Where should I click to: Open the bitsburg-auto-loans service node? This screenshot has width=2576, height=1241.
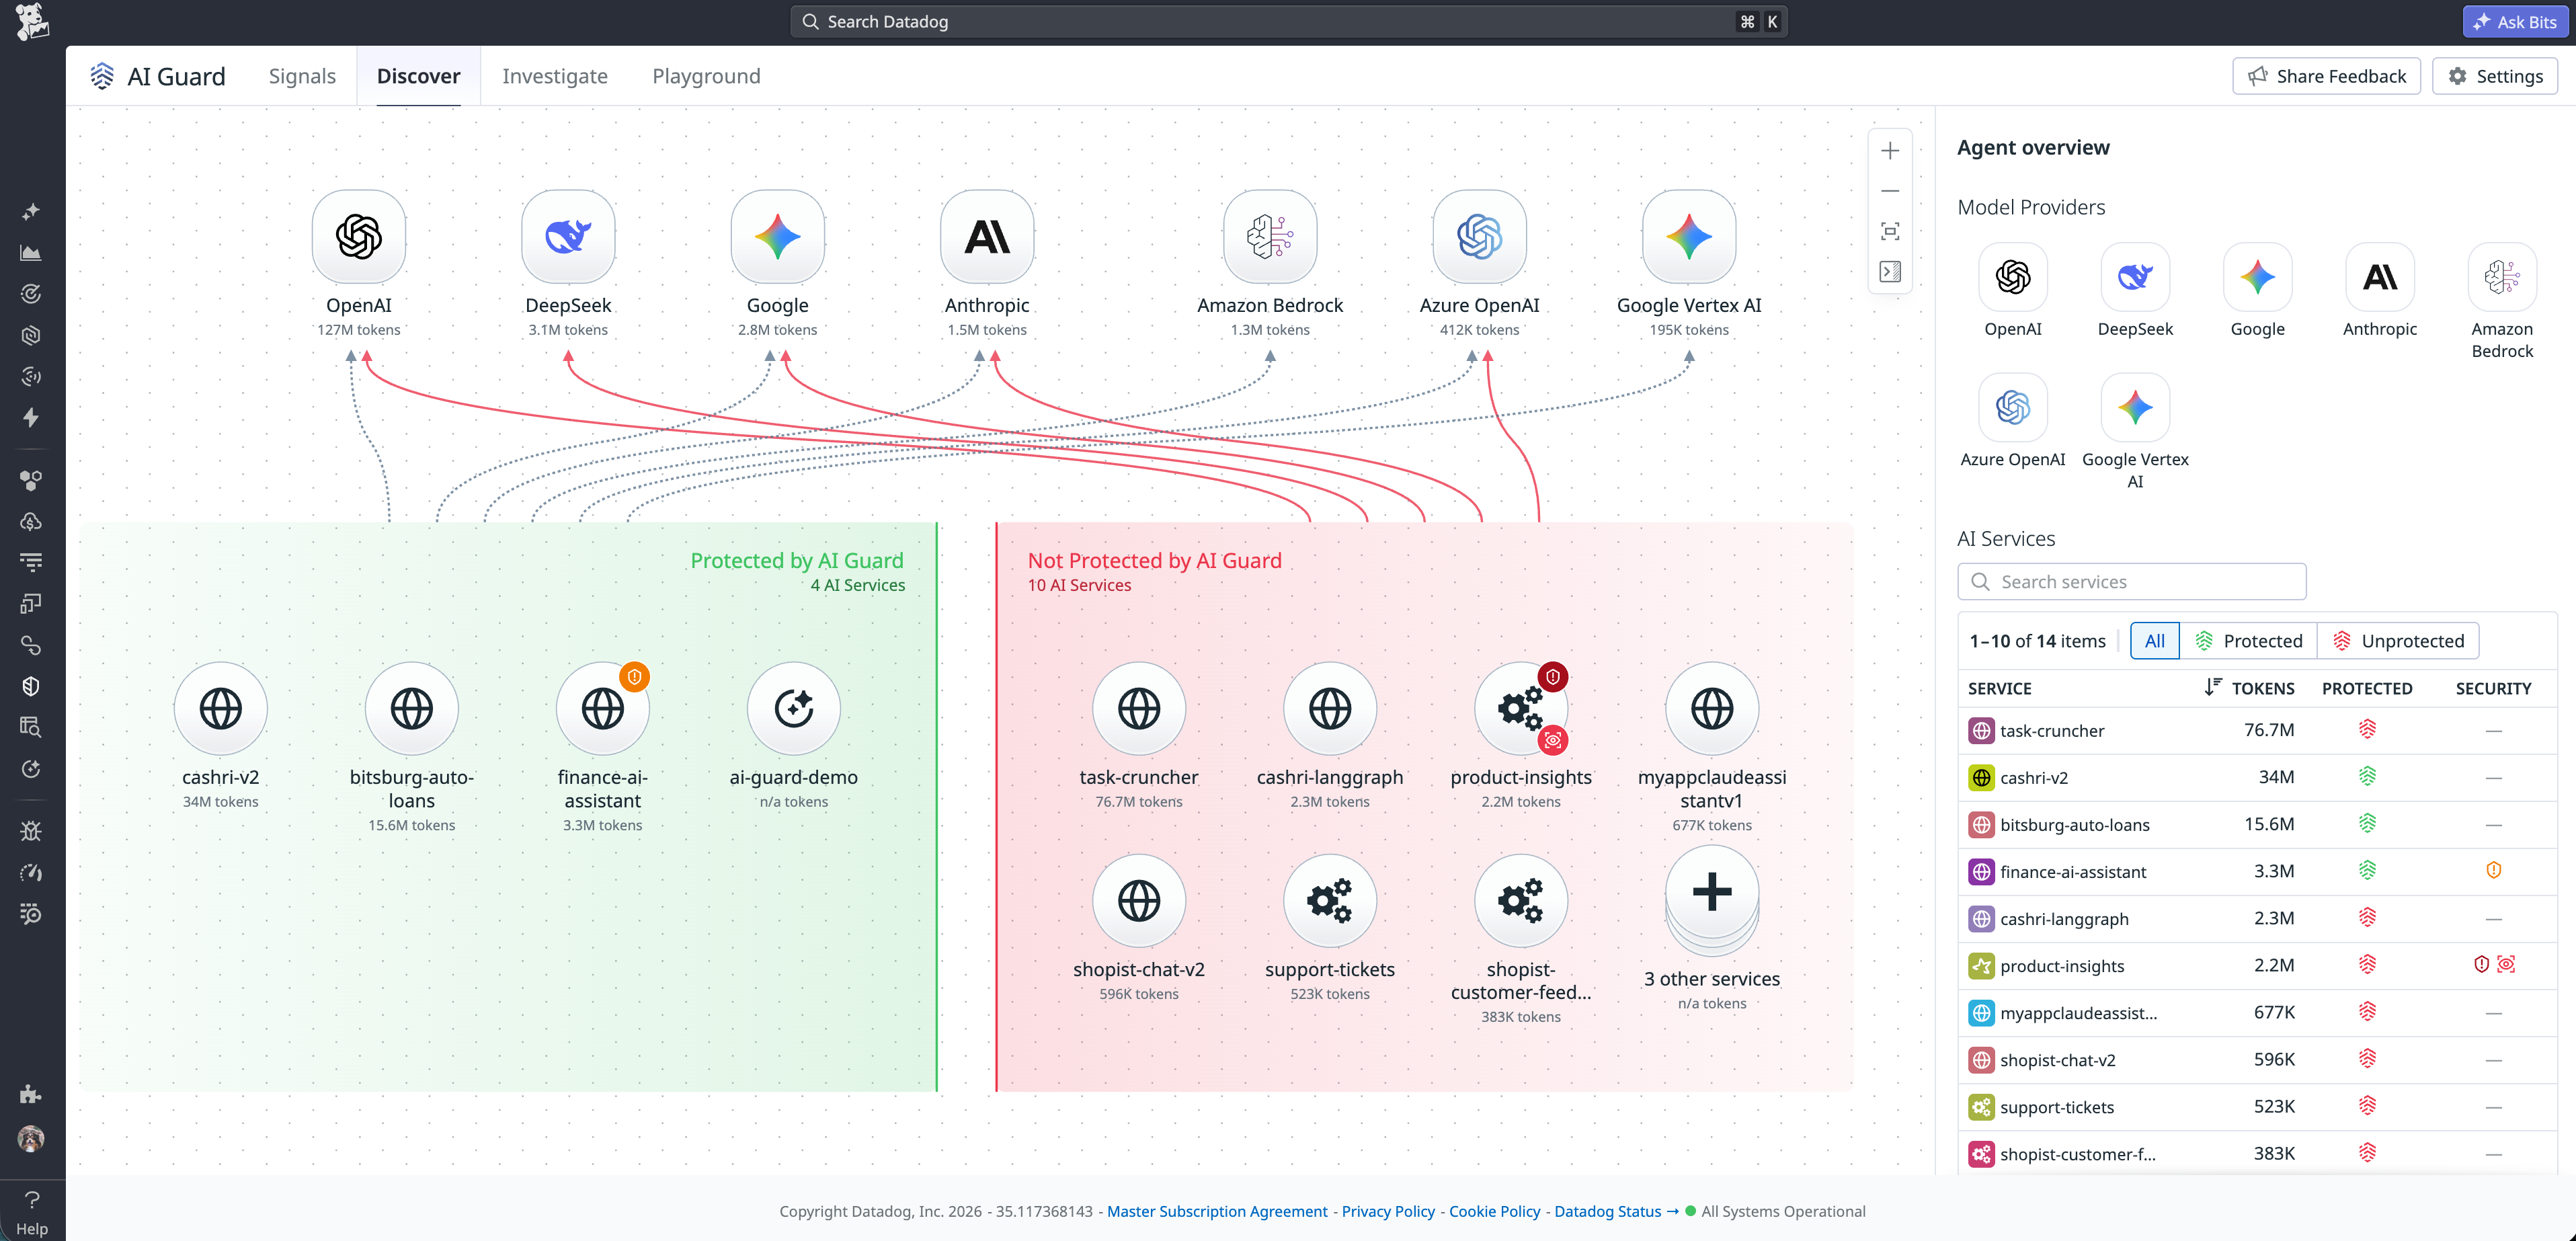coord(411,709)
